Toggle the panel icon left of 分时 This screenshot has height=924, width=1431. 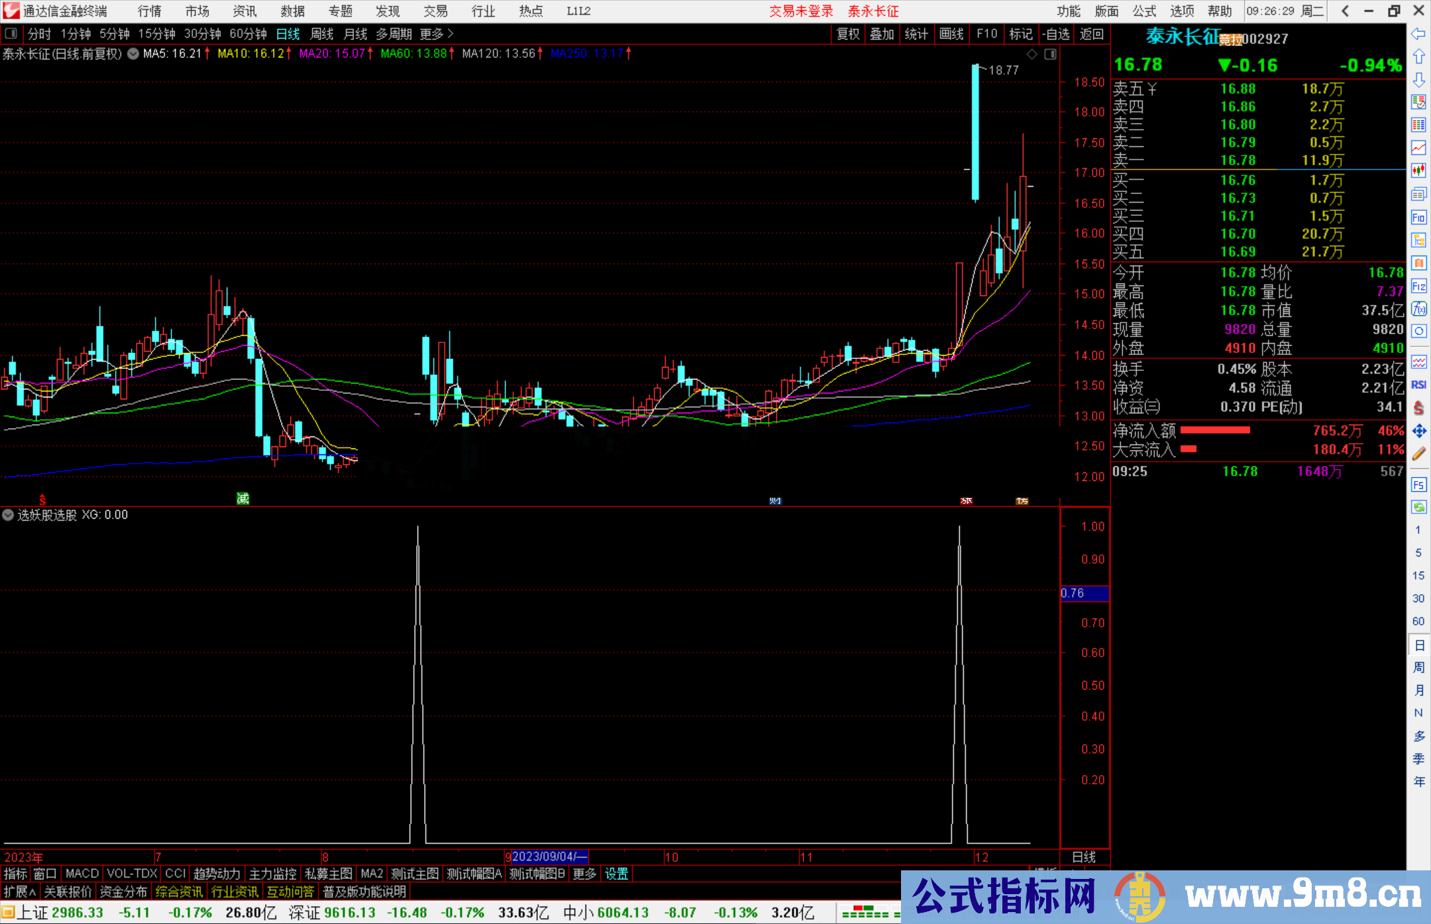11,33
